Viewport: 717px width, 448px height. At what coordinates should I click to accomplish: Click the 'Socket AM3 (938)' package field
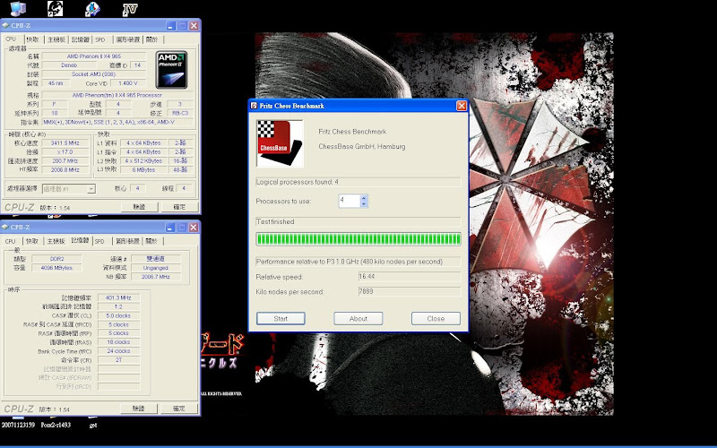tap(94, 74)
